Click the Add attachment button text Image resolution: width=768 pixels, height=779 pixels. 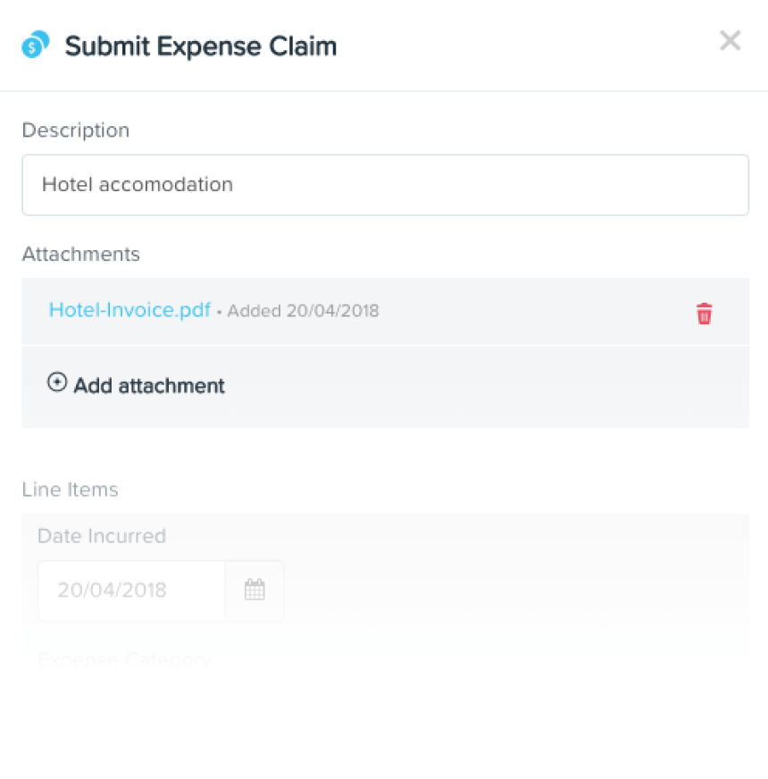(x=149, y=386)
